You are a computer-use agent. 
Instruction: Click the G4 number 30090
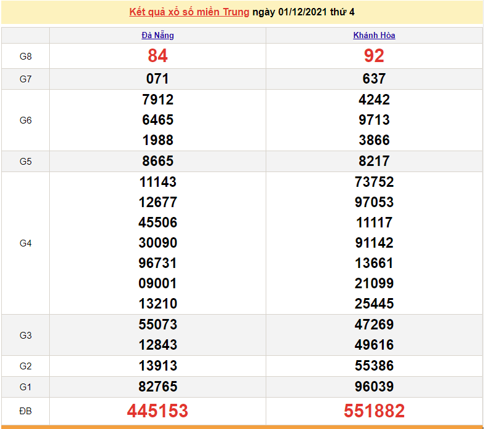point(157,243)
